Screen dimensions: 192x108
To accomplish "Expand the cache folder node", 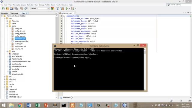I will tap(7, 23).
